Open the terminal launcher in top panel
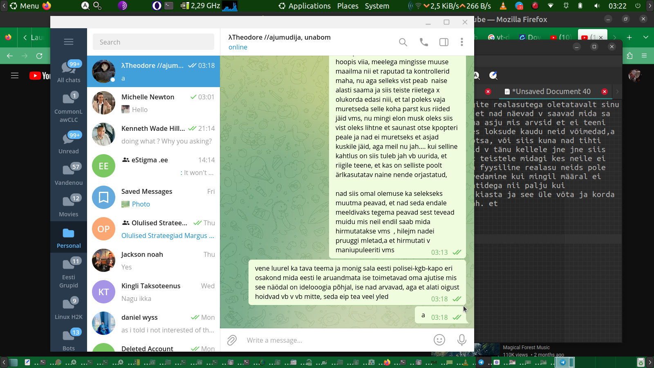 [169, 6]
